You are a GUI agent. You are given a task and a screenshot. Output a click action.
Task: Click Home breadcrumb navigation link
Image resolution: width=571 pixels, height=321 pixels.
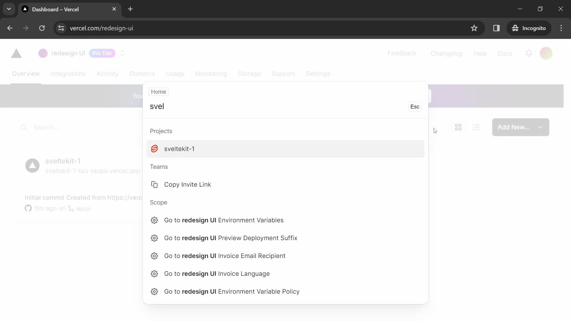tap(159, 92)
